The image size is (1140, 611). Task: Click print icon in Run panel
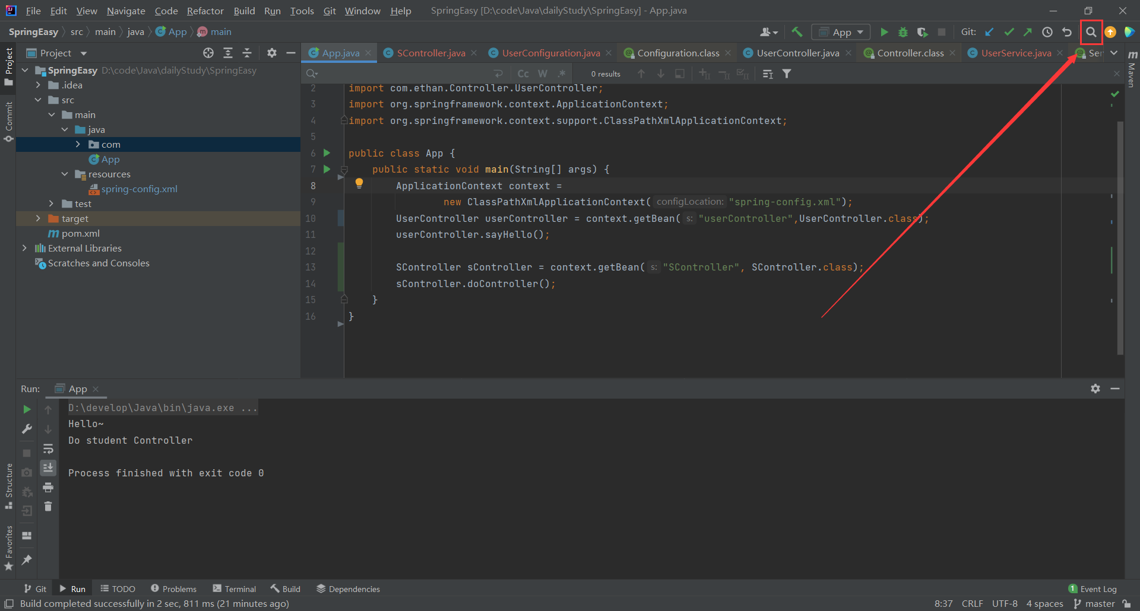(x=48, y=488)
